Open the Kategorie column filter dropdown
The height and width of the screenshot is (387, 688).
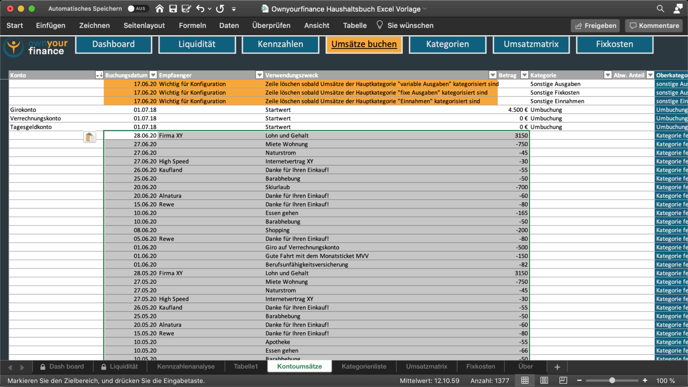(608, 75)
